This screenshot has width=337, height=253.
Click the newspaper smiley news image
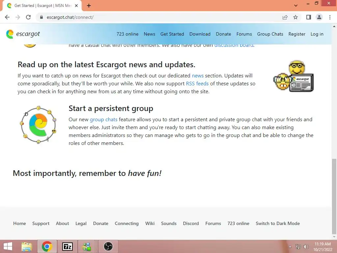pos(294,76)
